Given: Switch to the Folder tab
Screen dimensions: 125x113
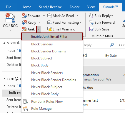Looking at the screenshot, I should click(74, 7).
